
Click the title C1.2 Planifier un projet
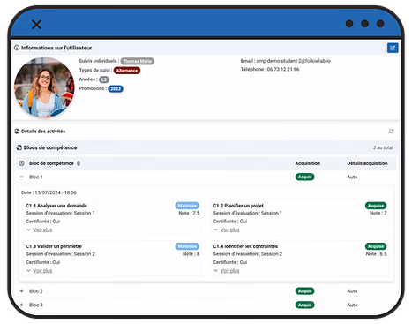(x=238, y=206)
